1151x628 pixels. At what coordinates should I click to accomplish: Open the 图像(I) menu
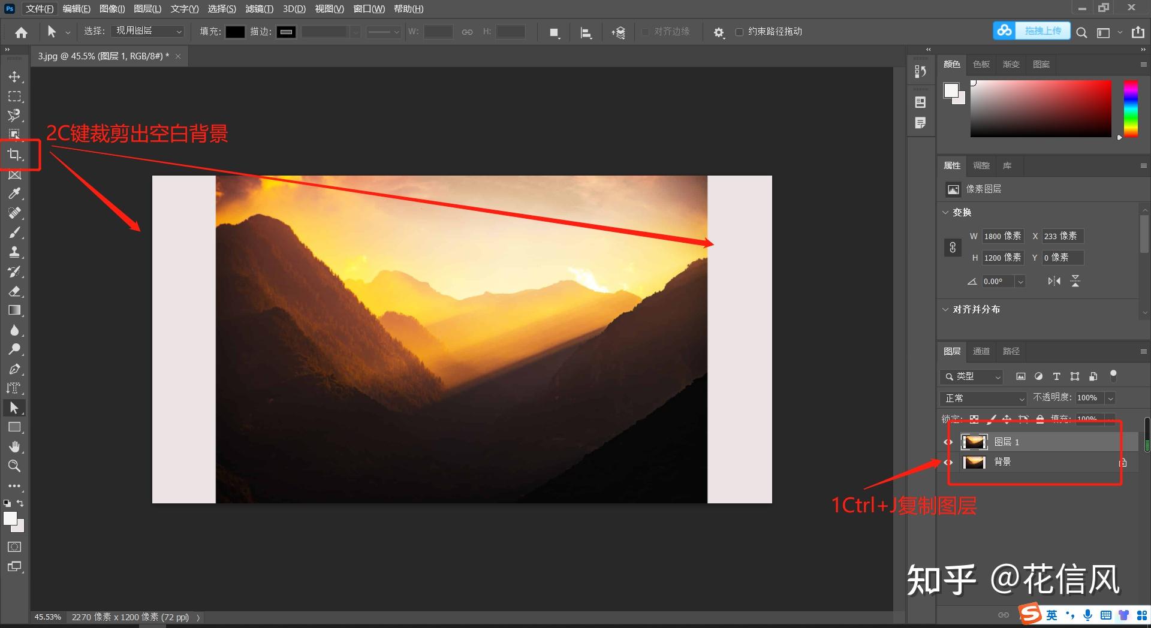pos(112,8)
